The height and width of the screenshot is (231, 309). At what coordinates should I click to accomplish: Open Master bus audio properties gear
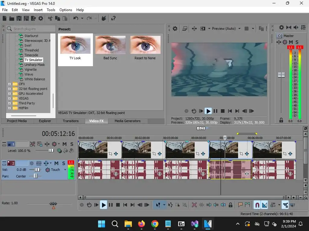[282, 27]
